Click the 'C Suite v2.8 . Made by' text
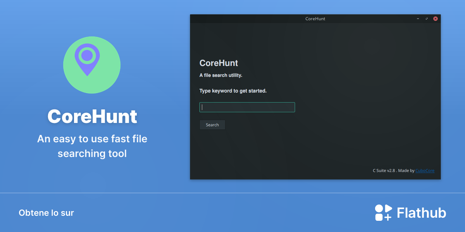 point(394,171)
